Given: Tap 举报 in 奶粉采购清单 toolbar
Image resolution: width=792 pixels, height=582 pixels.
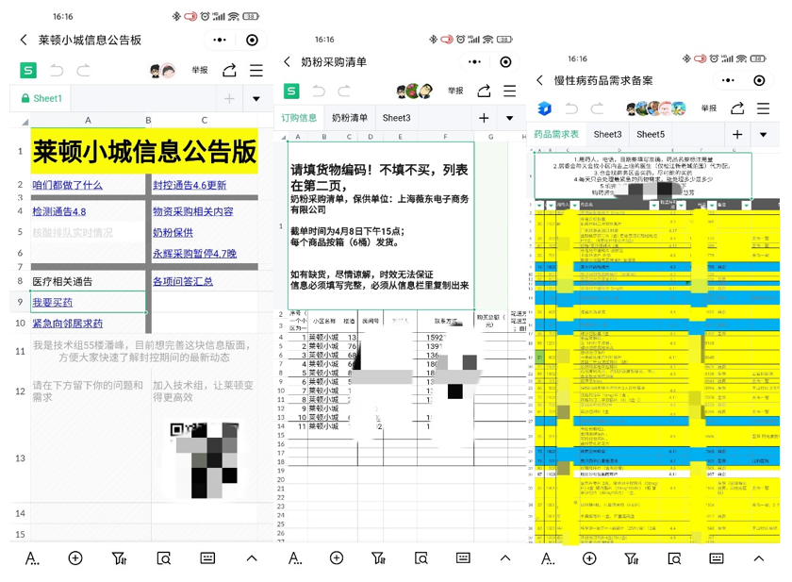Looking at the screenshot, I should tap(455, 91).
